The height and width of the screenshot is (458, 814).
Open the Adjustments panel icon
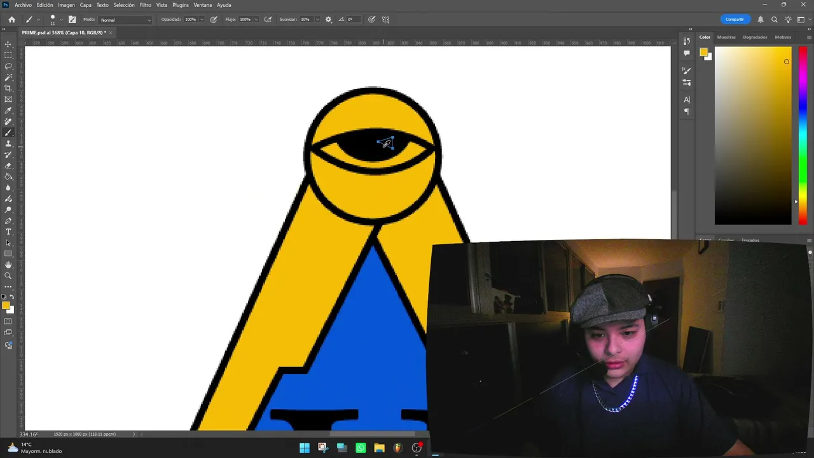point(687,82)
